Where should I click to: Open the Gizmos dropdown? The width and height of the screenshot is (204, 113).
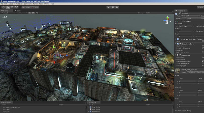(x=141, y=13)
